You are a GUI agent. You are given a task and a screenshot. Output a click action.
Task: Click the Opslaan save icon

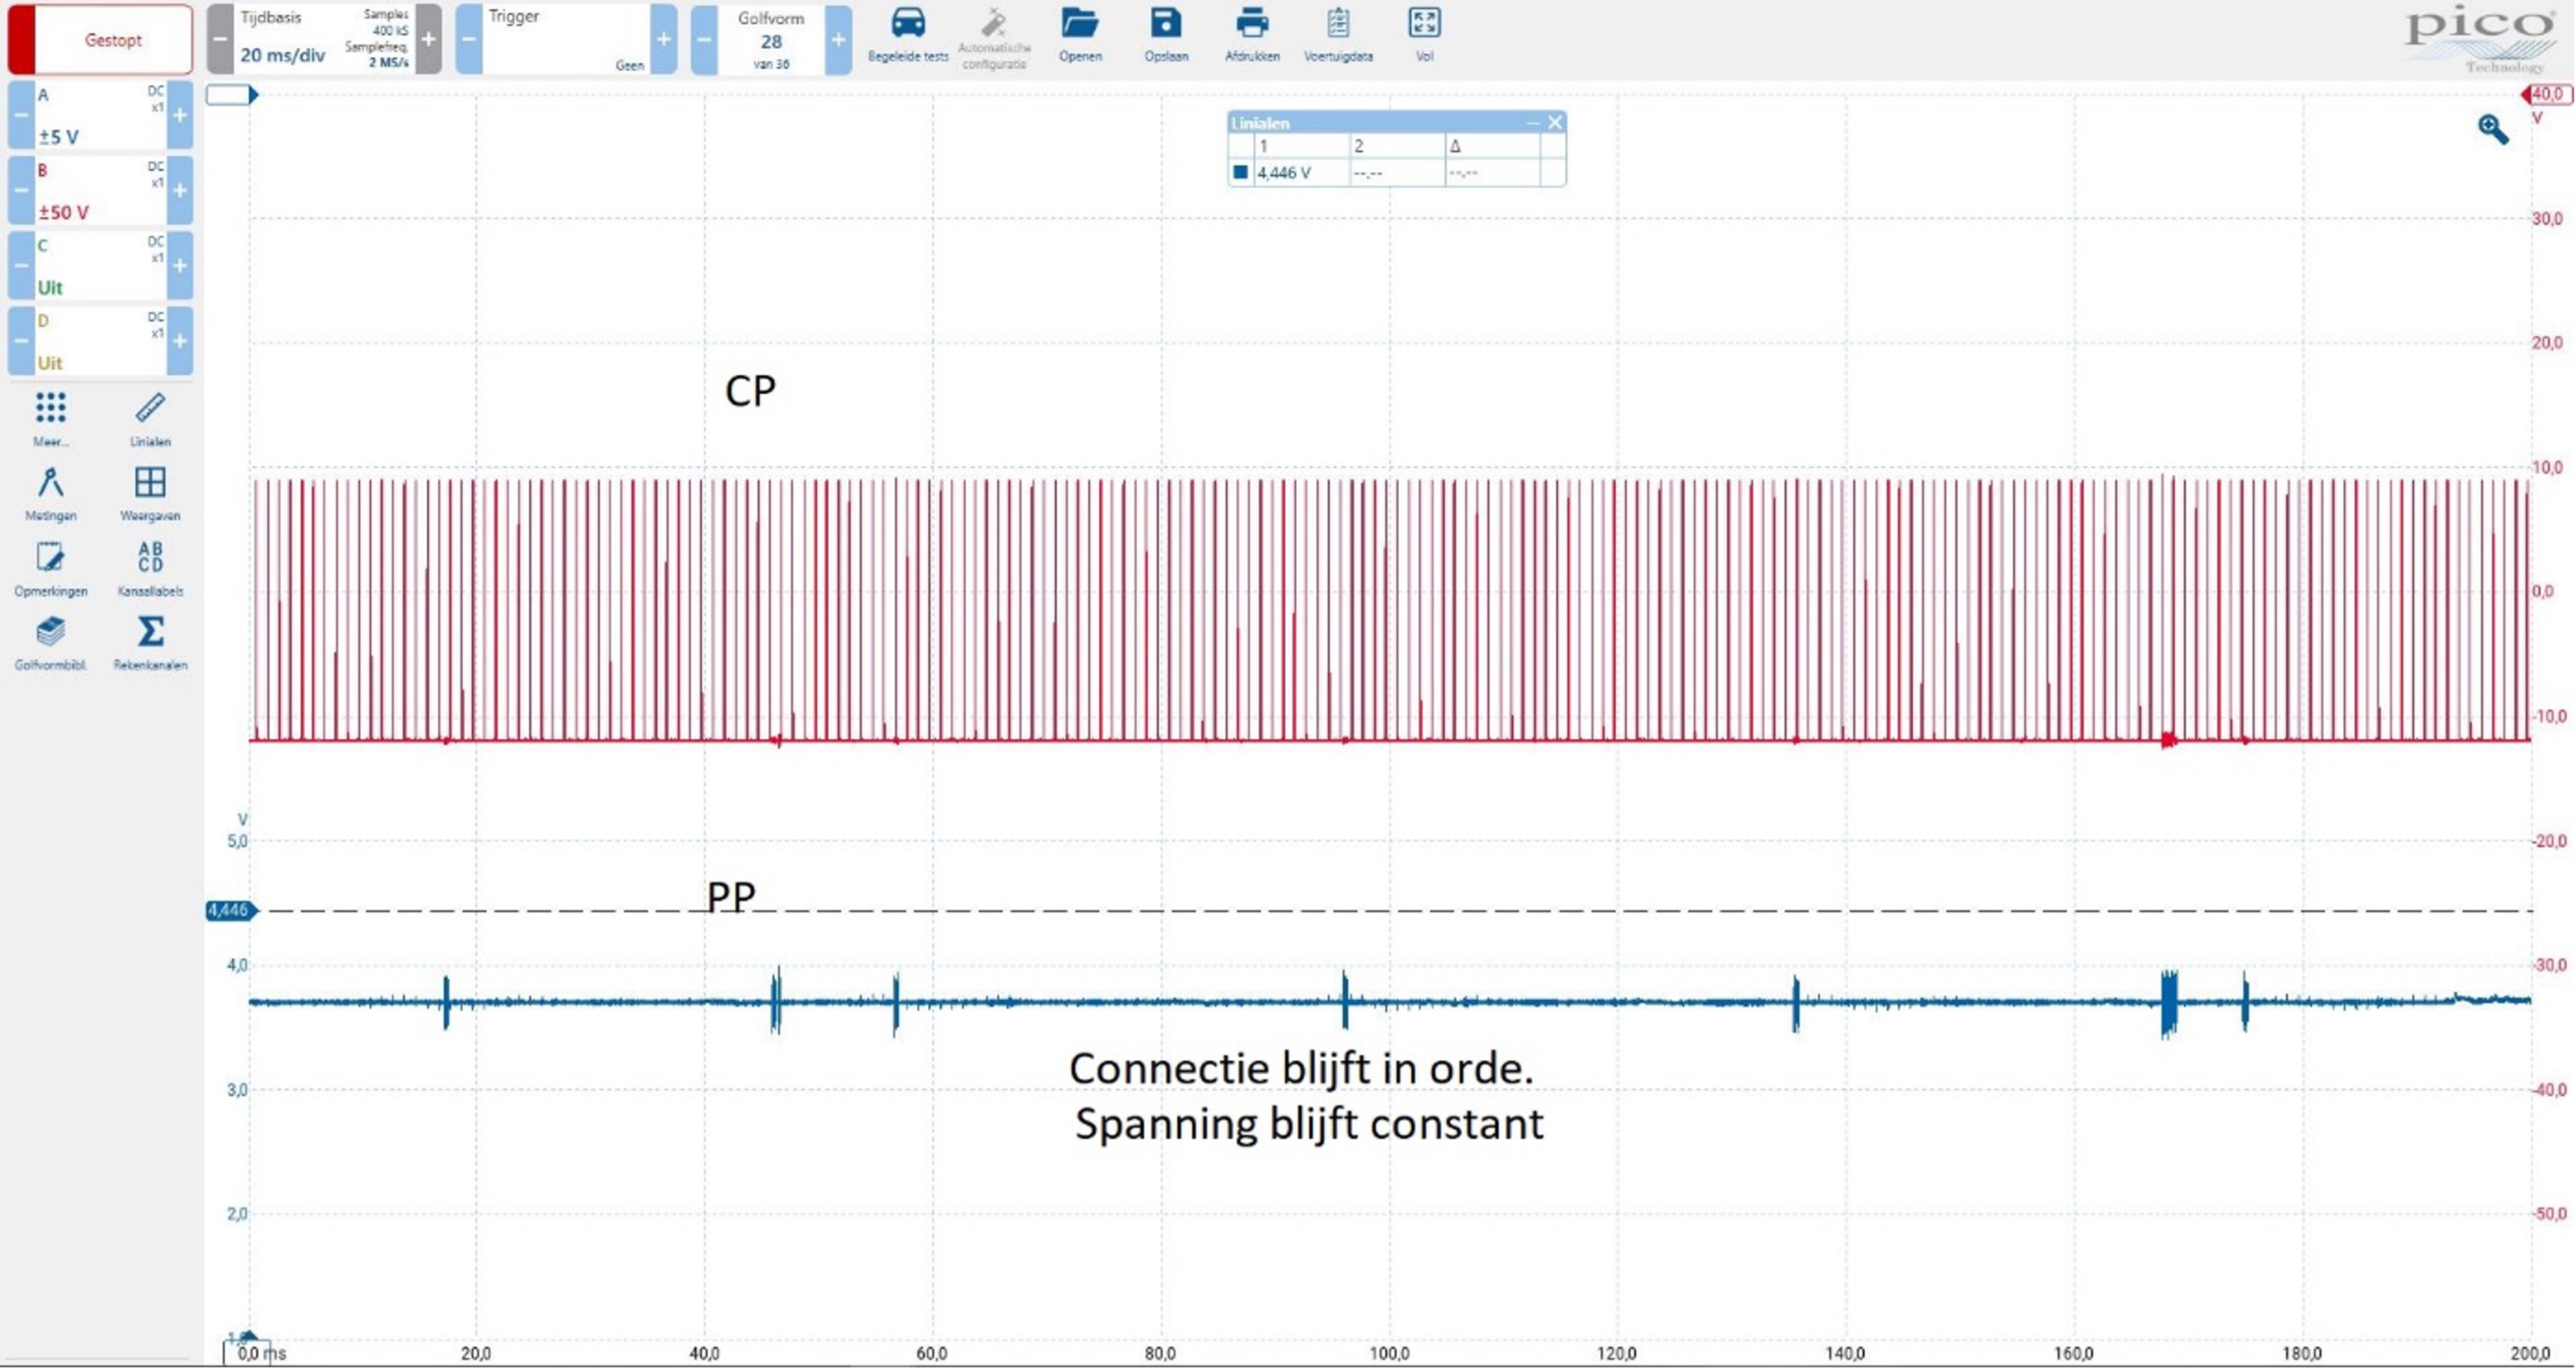[1166, 35]
